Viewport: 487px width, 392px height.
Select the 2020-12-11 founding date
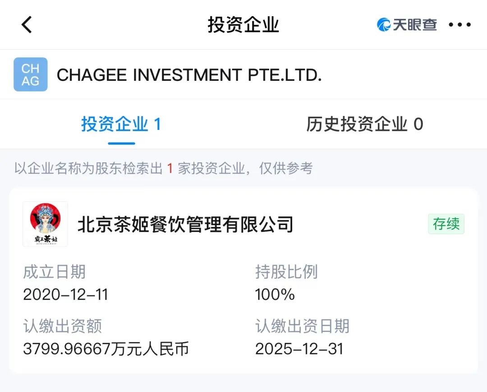[65, 295]
